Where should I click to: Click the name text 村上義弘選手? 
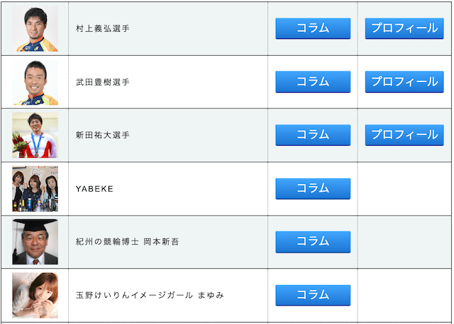[x=102, y=28]
